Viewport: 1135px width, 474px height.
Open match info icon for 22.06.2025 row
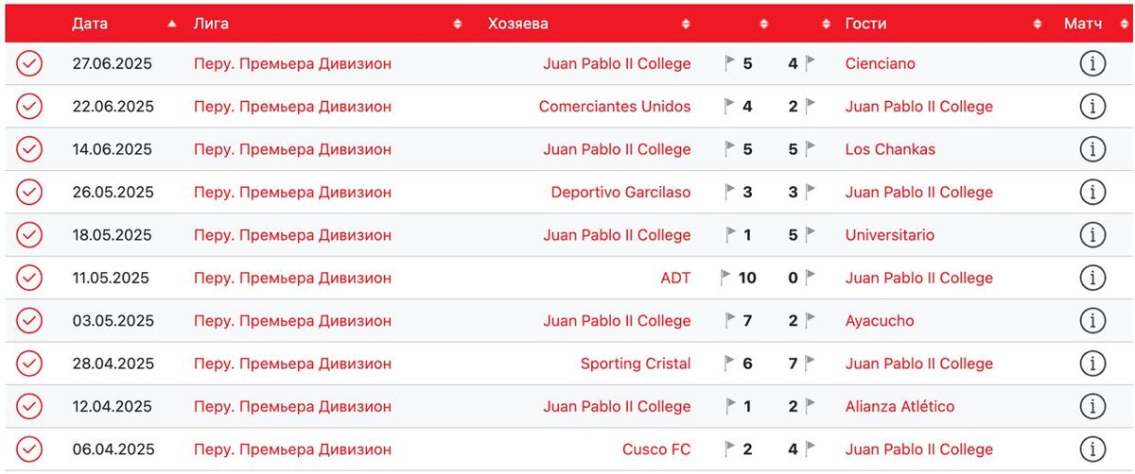click(x=1092, y=107)
